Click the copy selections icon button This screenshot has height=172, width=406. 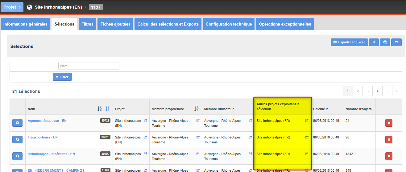click(x=385, y=42)
